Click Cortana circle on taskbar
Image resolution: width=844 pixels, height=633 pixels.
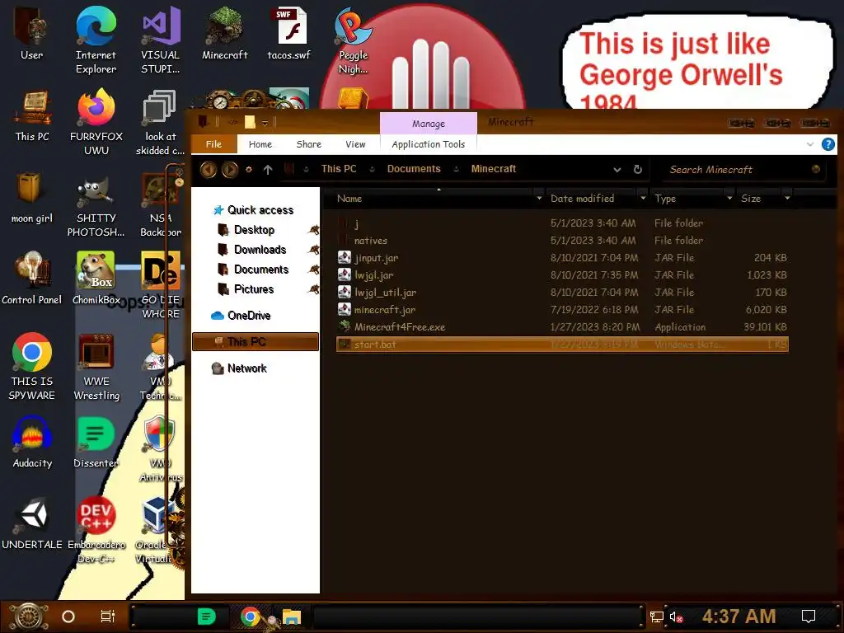(68, 617)
